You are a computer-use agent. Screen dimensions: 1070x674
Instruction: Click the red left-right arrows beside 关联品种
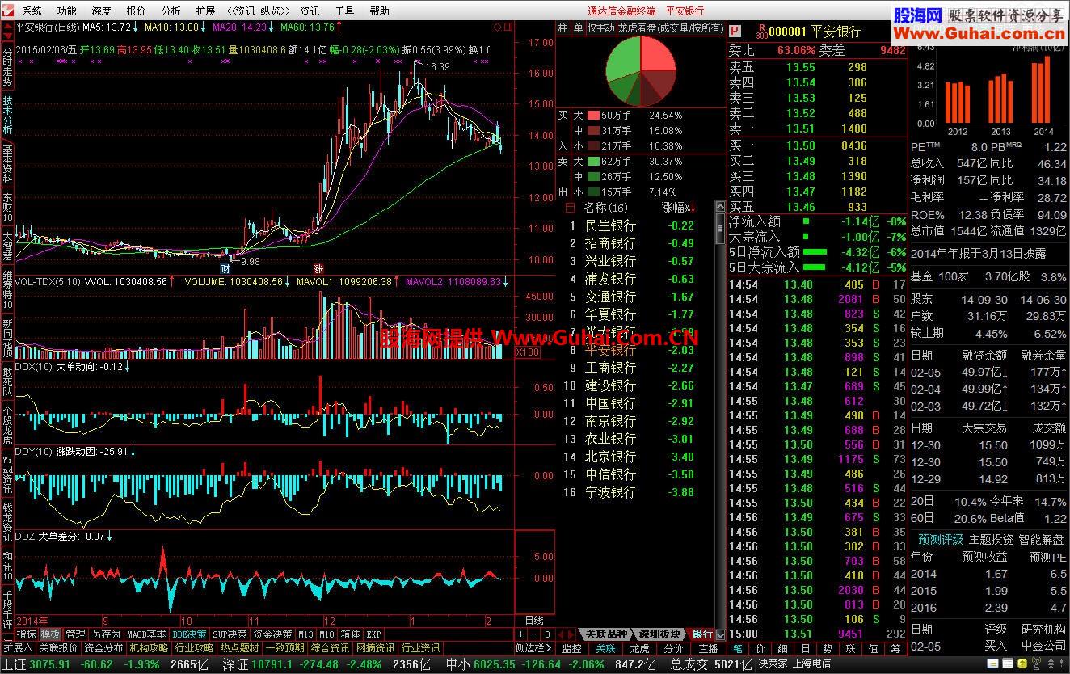click(568, 634)
